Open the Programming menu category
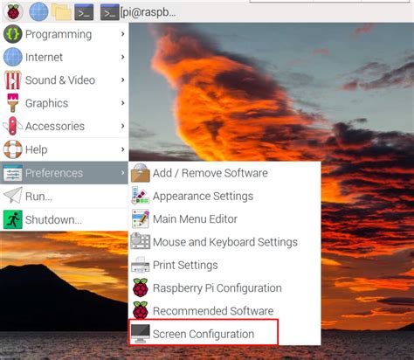 [x=64, y=34]
